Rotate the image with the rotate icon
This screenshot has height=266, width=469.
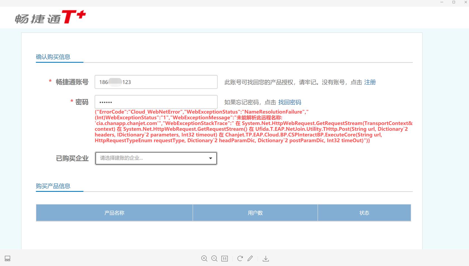[240, 258]
